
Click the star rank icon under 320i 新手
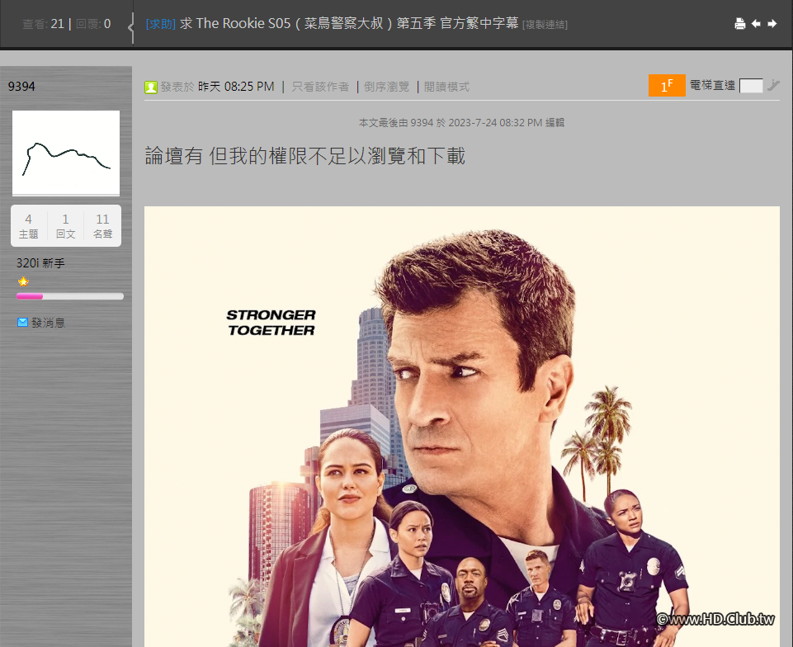click(x=23, y=281)
